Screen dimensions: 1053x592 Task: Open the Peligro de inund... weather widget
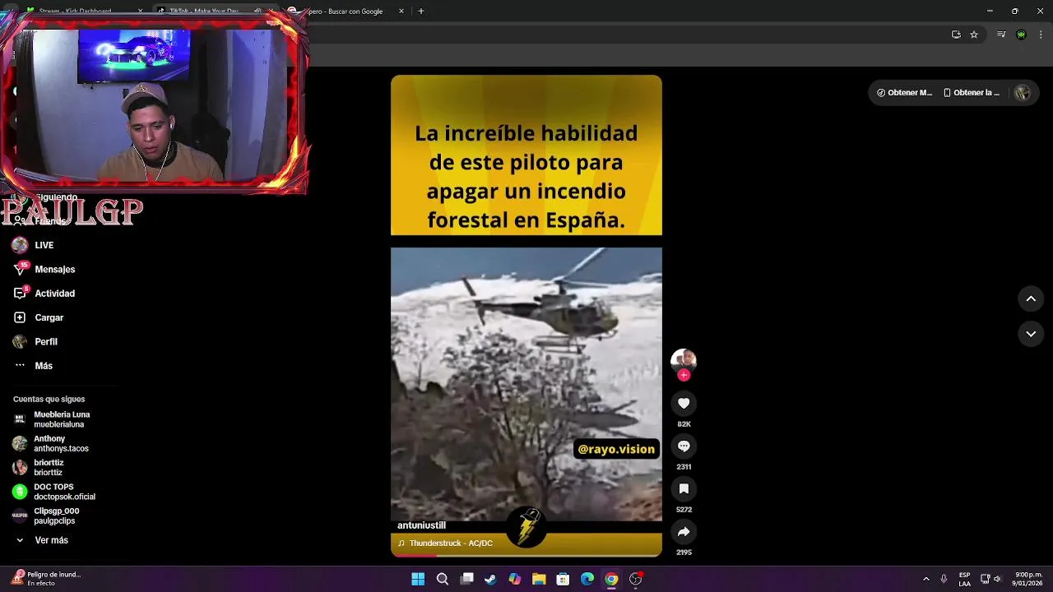coord(46,579)
